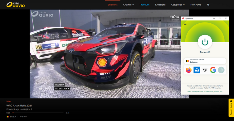Open the Mail shortcut in ExpressVPN
The height and width of the screenshot is (121, 234).
197,70
